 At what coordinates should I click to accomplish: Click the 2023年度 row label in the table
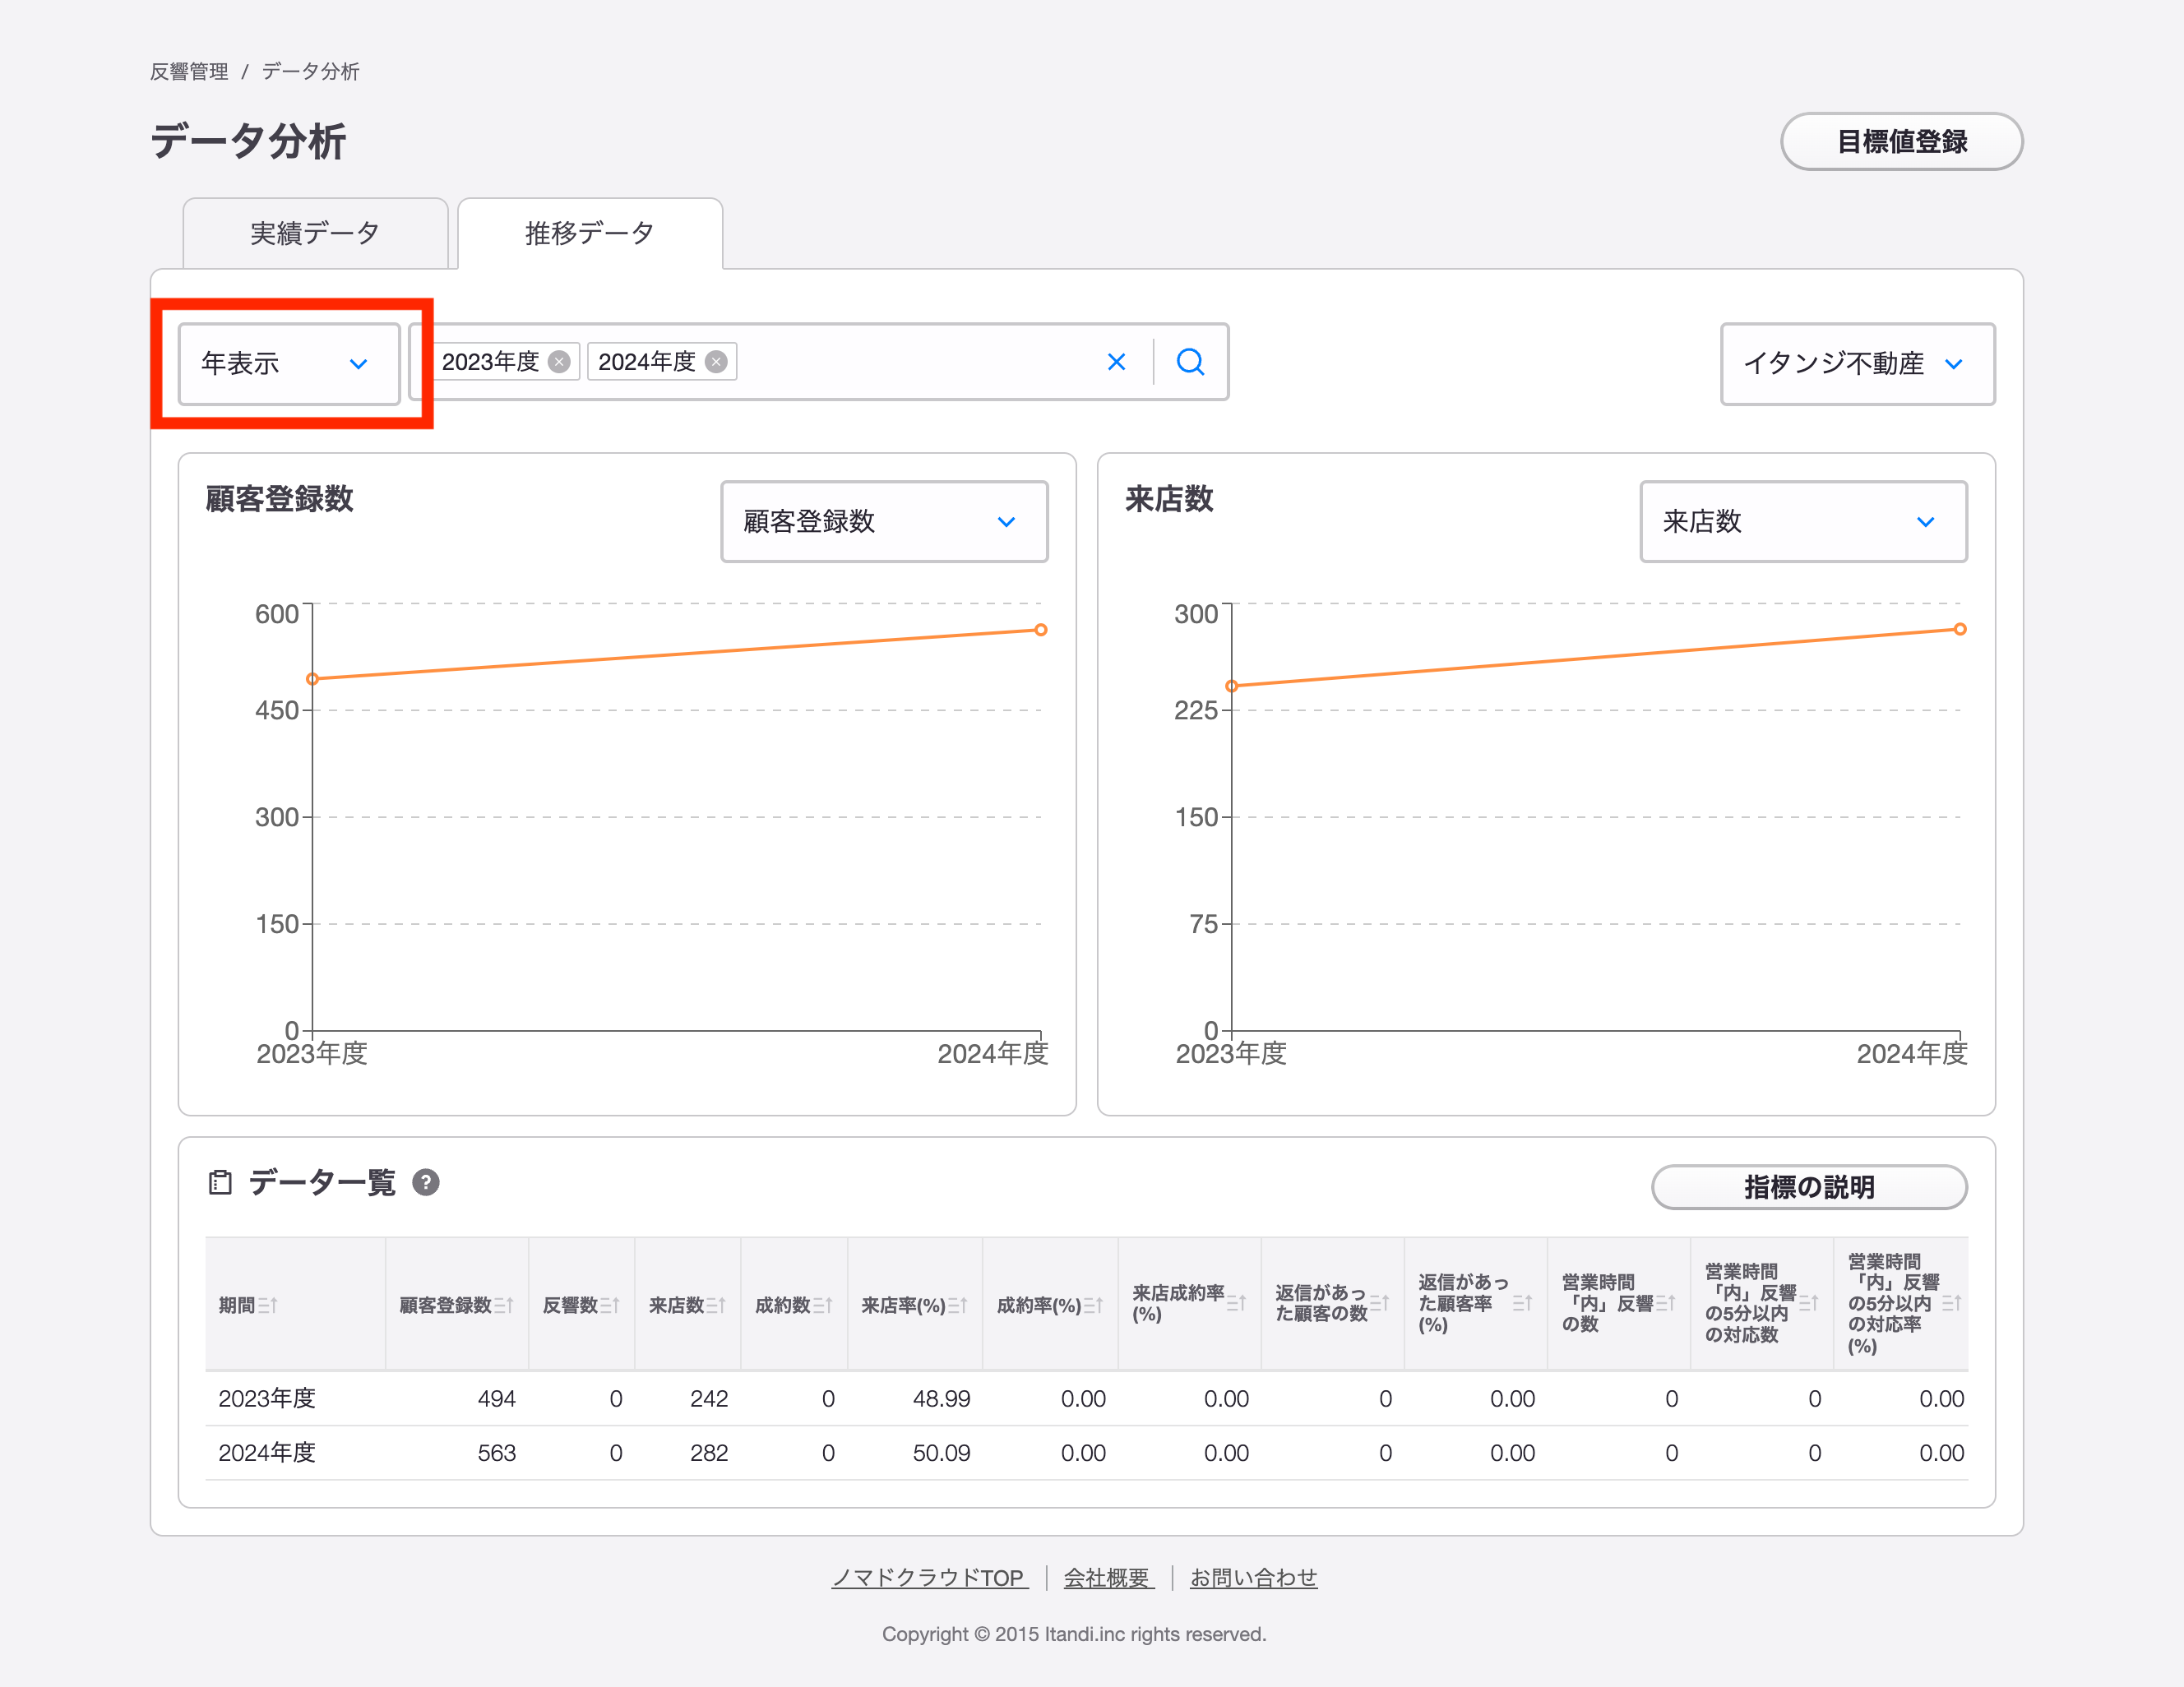(267, 1399)
